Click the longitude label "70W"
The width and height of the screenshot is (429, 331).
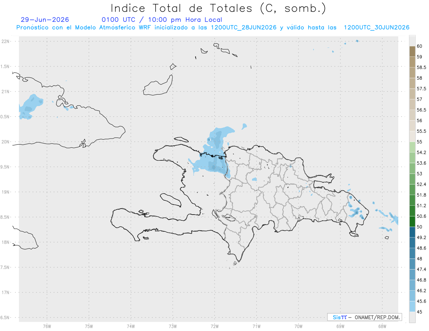pyautogui.click(x=299, y=326)
